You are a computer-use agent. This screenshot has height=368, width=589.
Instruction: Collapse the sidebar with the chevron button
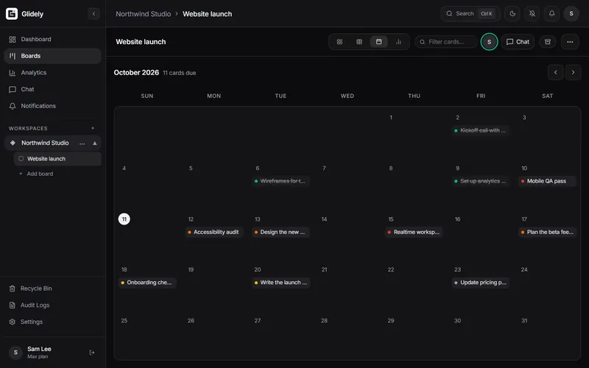[x=94, y=14]
